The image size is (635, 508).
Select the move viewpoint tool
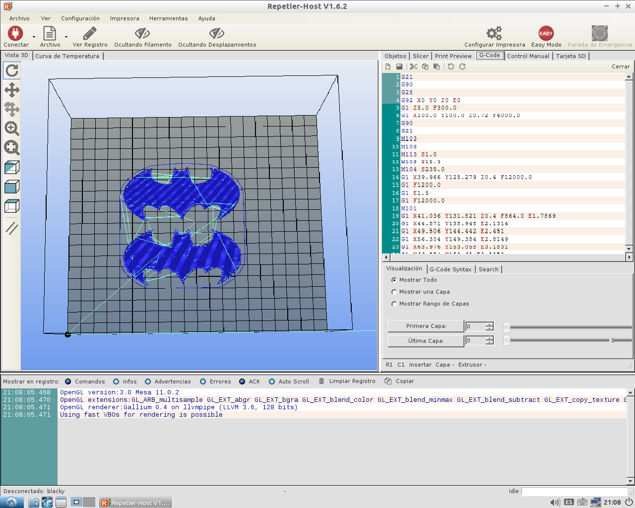coord(12,90)
